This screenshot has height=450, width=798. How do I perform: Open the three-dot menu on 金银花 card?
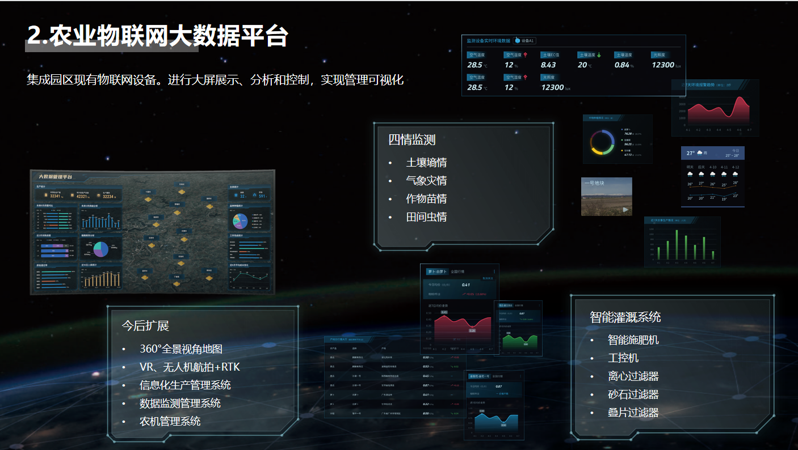(520, 376)
